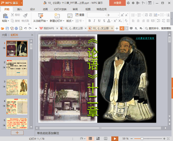Click the zoom slider handle
Image resolution: width=173 pixels, height=141 pixels.
[142, 139]
